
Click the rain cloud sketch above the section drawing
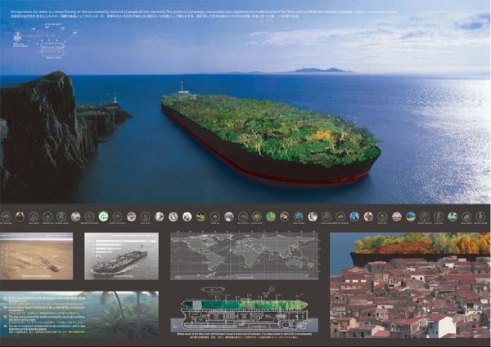point(213,291)
